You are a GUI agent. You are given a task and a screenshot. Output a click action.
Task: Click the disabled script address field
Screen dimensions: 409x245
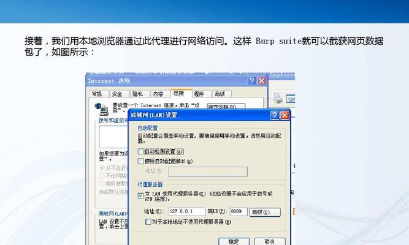(208, 171)
